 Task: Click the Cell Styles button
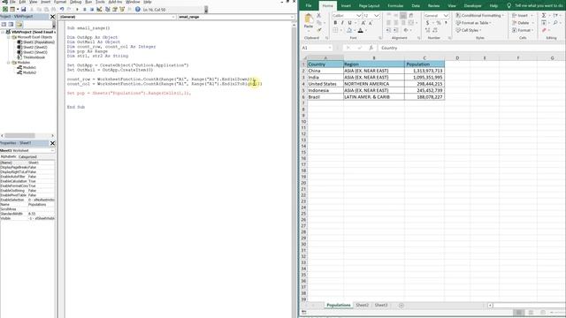click(x=469, y=30)
